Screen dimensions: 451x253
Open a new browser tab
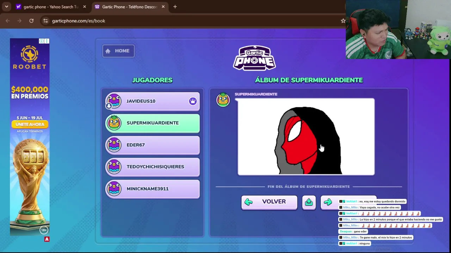[175, 7]
